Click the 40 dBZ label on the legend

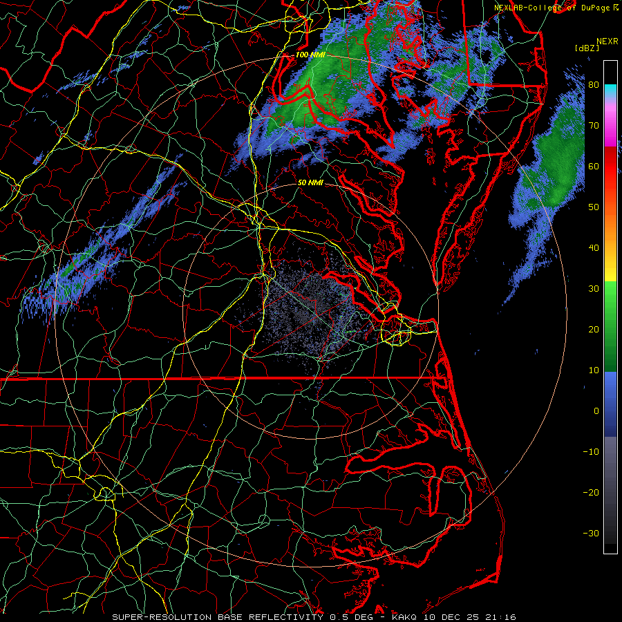click(594, 248)
